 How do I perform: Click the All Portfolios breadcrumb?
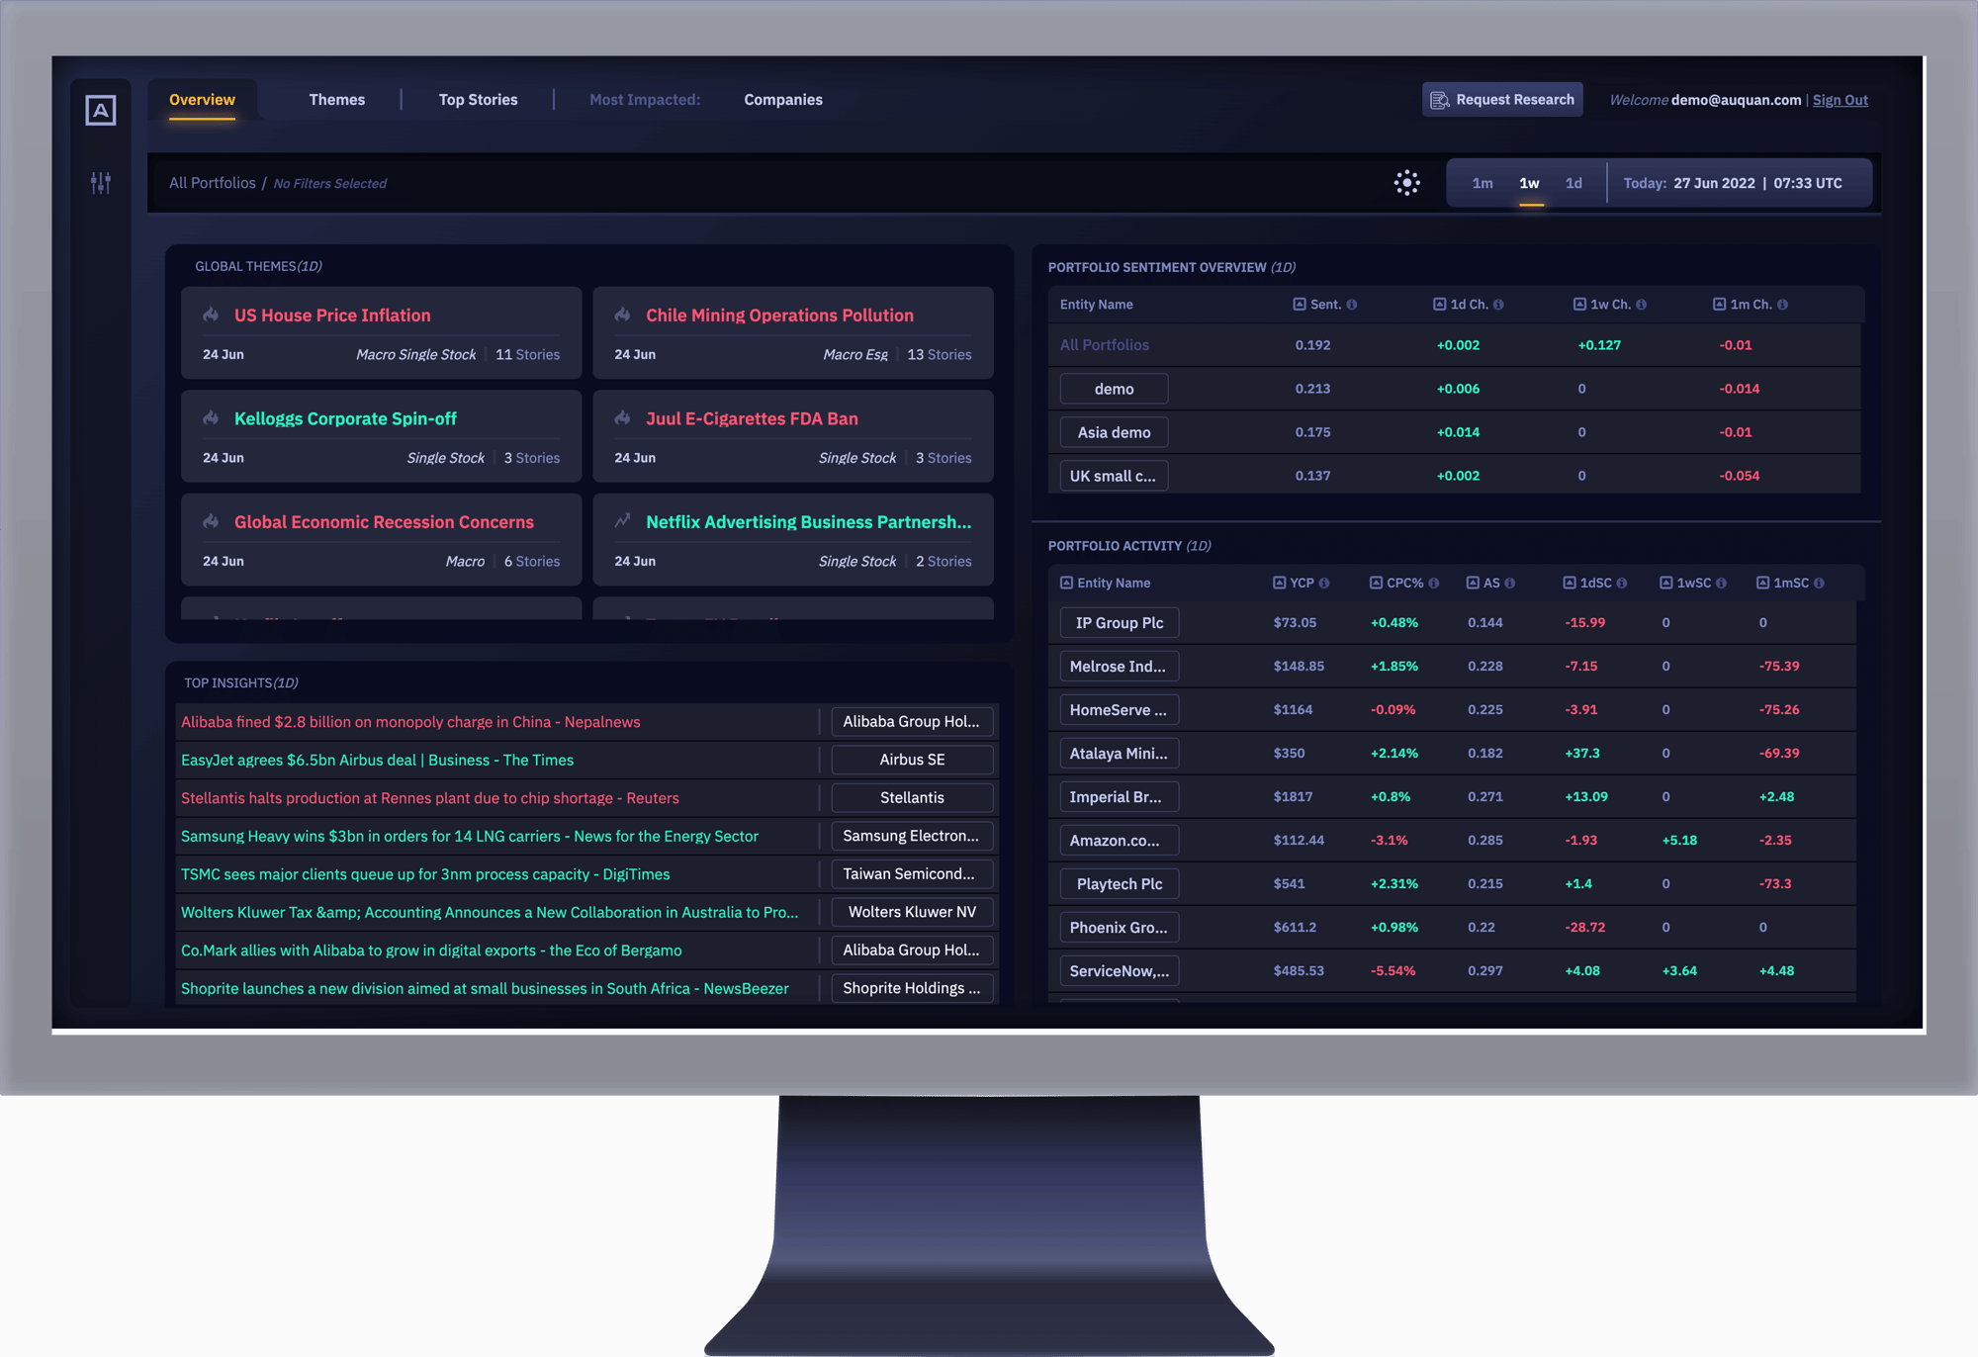(x=212, y=183)
